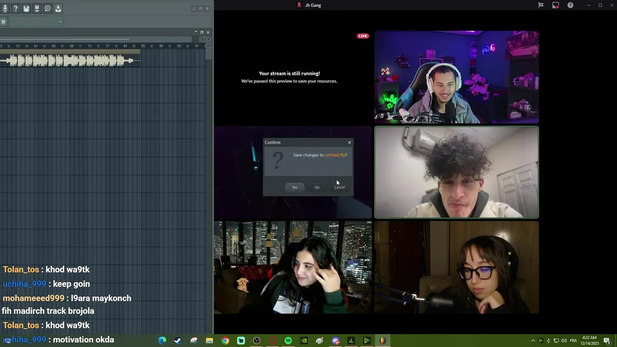Open the NVIDIA app icon in the taskbar
Viewport: 617px width, 347px height.
pos(304,341)
